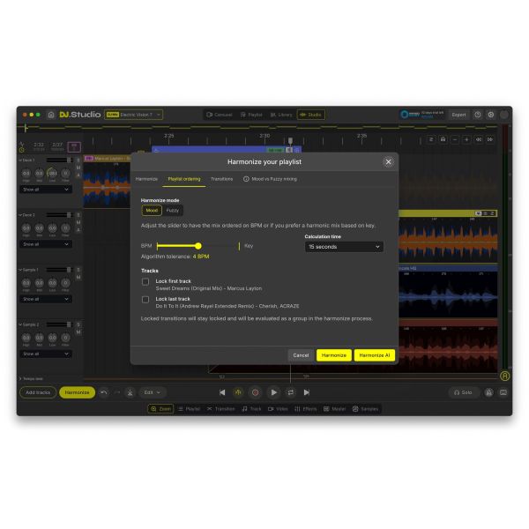Screen dimensions: 529x529
Task: Mute Sample 1 with M button
Action: (78, 278)
